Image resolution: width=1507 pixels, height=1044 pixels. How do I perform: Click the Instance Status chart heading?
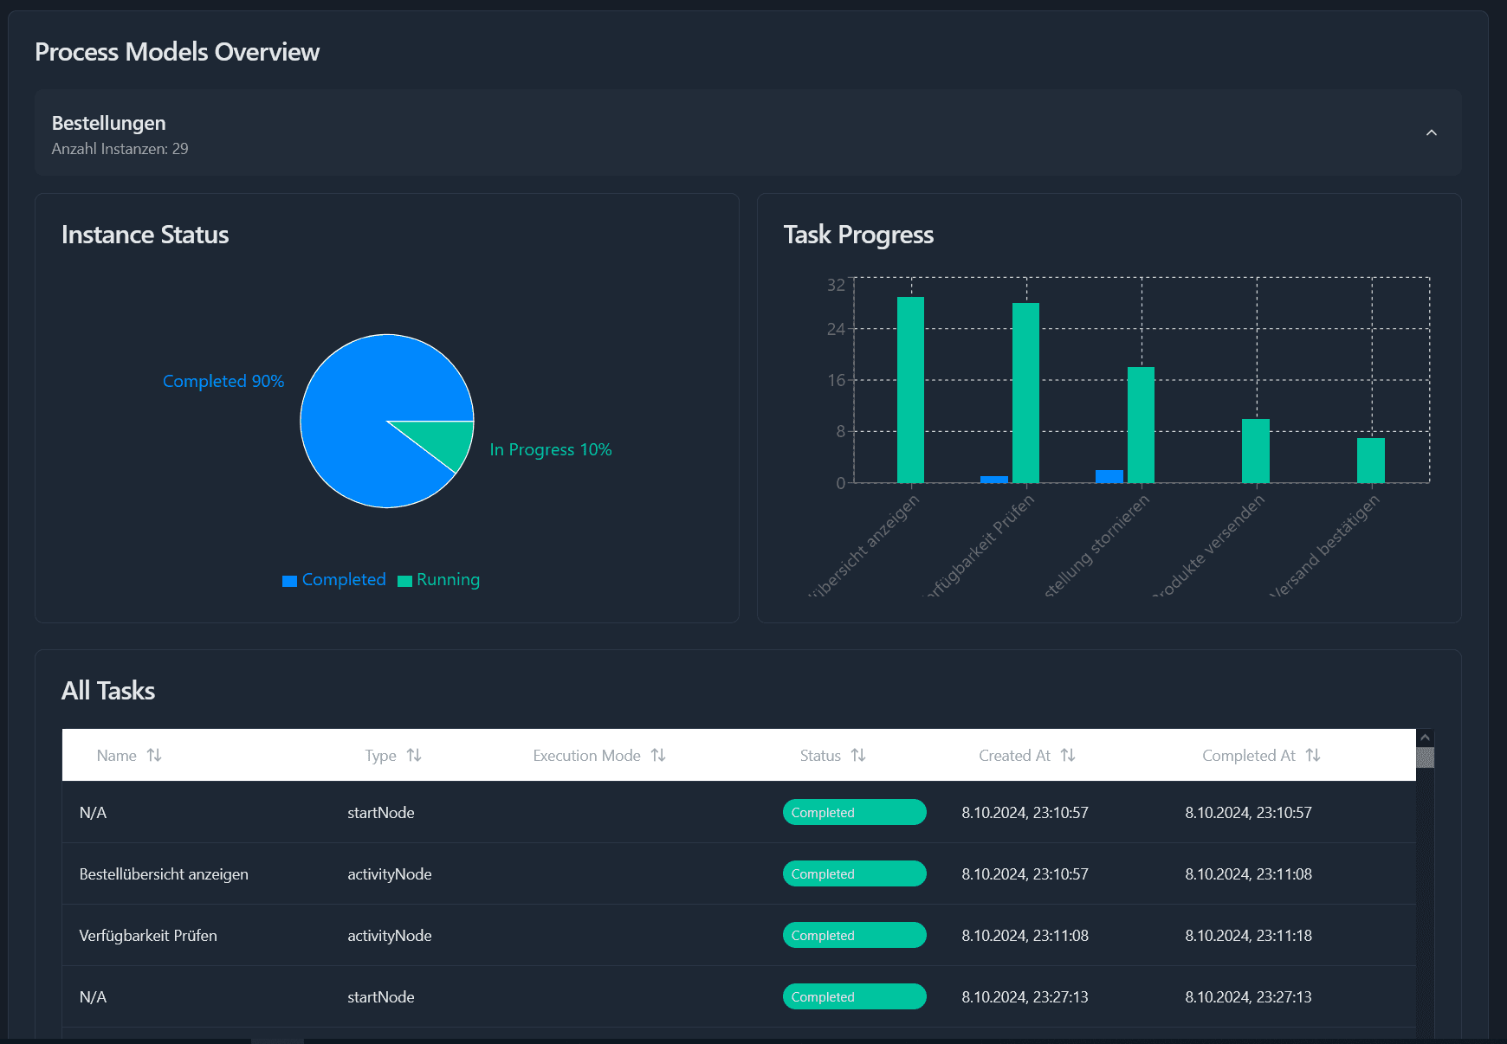[x=145, y=235]
